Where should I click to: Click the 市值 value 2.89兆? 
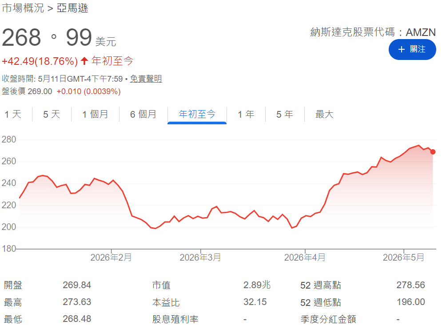[x=257, y=285]
